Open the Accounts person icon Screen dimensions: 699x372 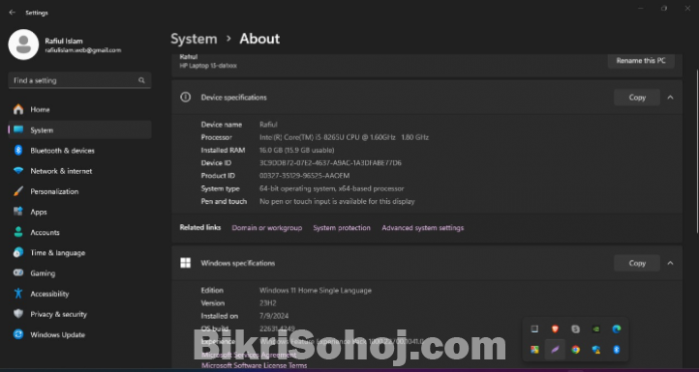(x=18, y=232)
